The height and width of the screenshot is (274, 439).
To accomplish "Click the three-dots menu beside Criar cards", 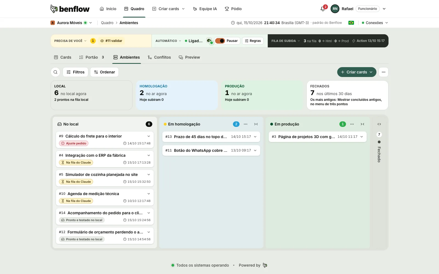I will click(384, 72).
